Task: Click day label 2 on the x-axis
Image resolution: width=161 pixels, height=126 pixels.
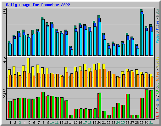Action: [15, 123]
